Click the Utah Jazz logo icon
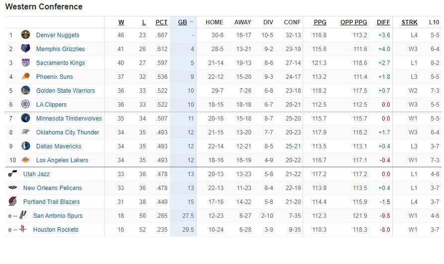 coord(12,174)
